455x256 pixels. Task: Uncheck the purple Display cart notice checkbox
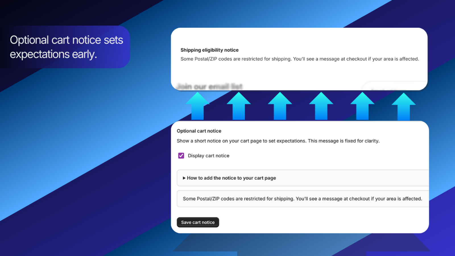point(181,156)
